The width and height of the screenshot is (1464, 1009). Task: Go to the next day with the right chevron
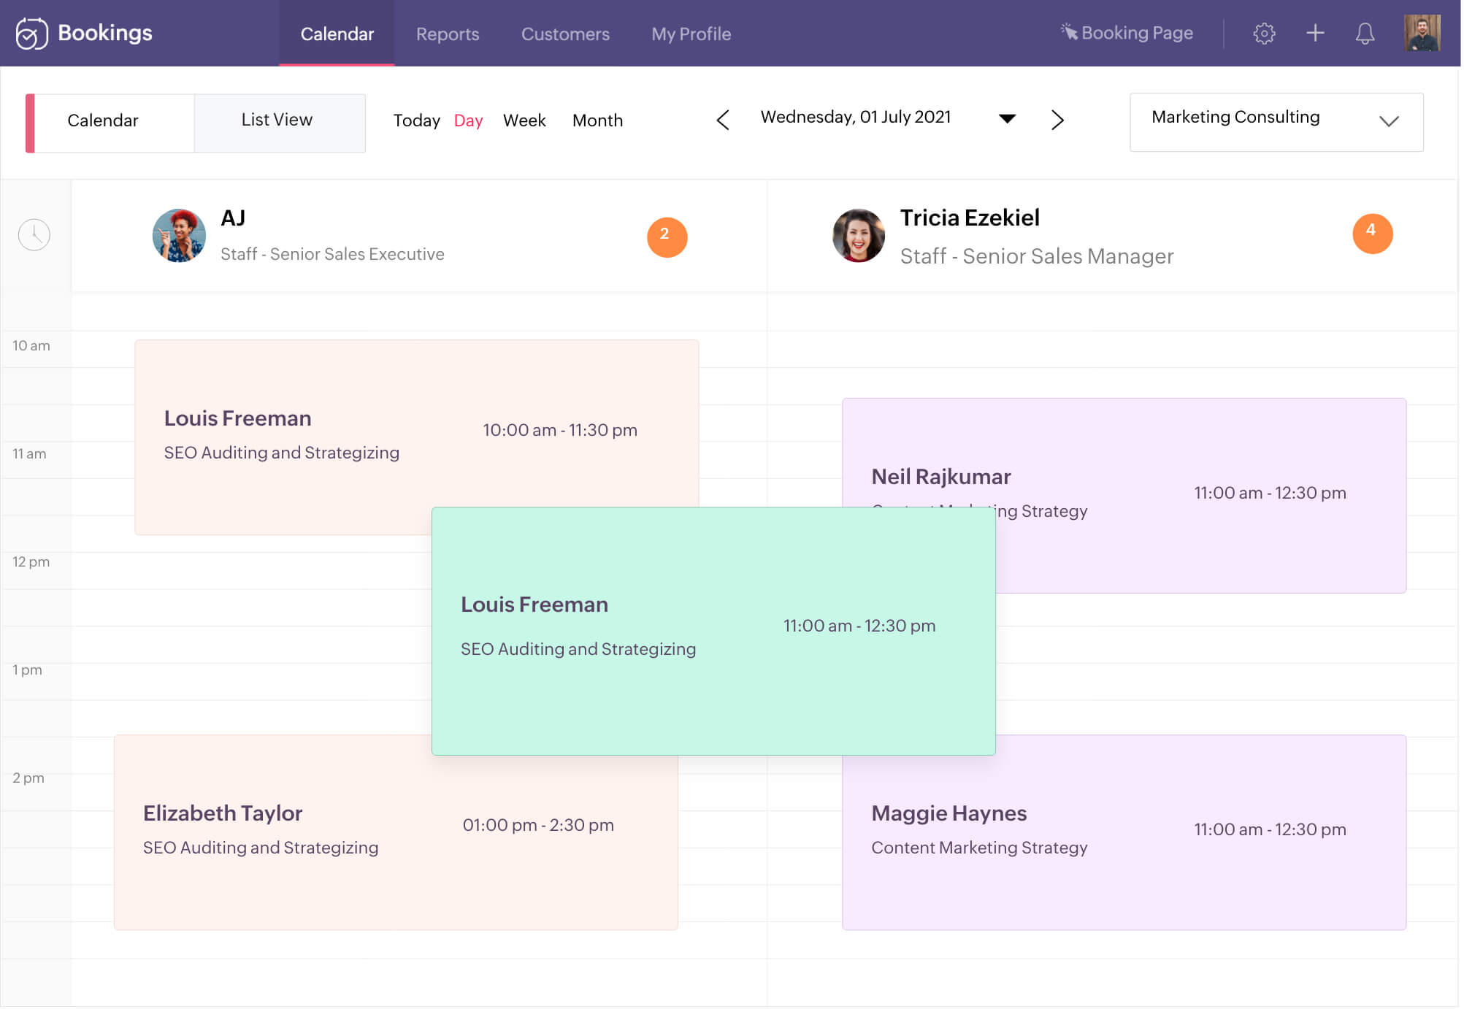click(1057, 120)
